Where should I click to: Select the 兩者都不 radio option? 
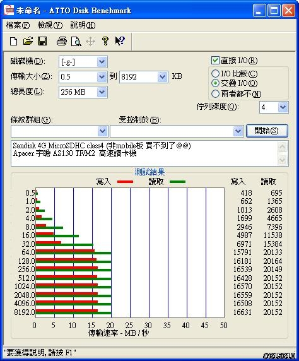pyautogui.click(x=215, y=93)
